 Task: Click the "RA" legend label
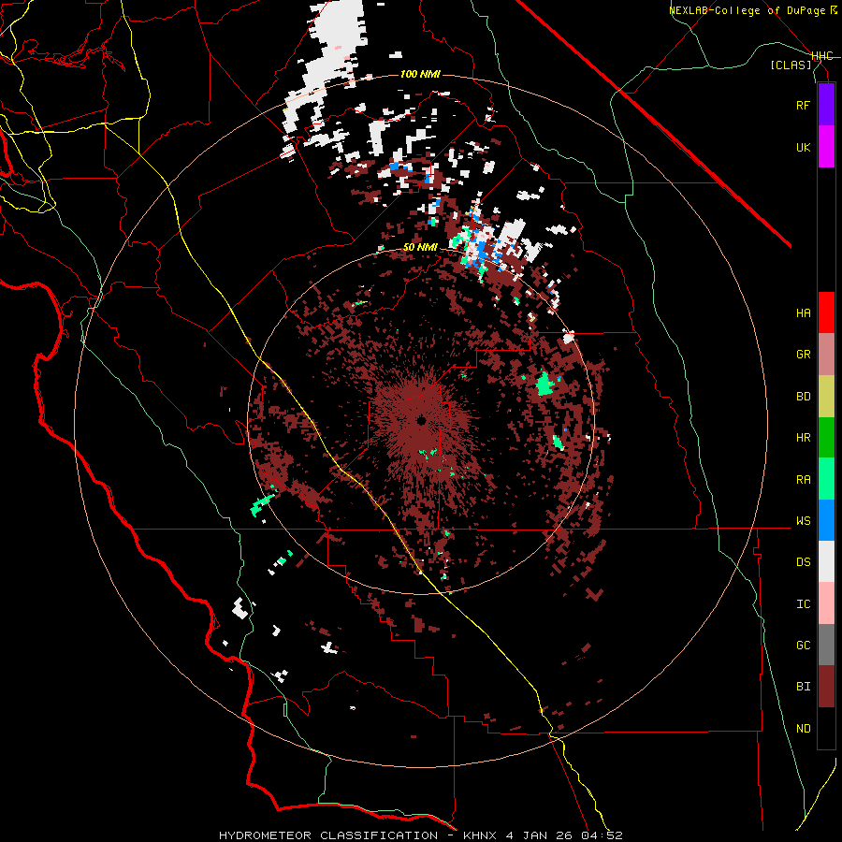click(x=803, y=480)
